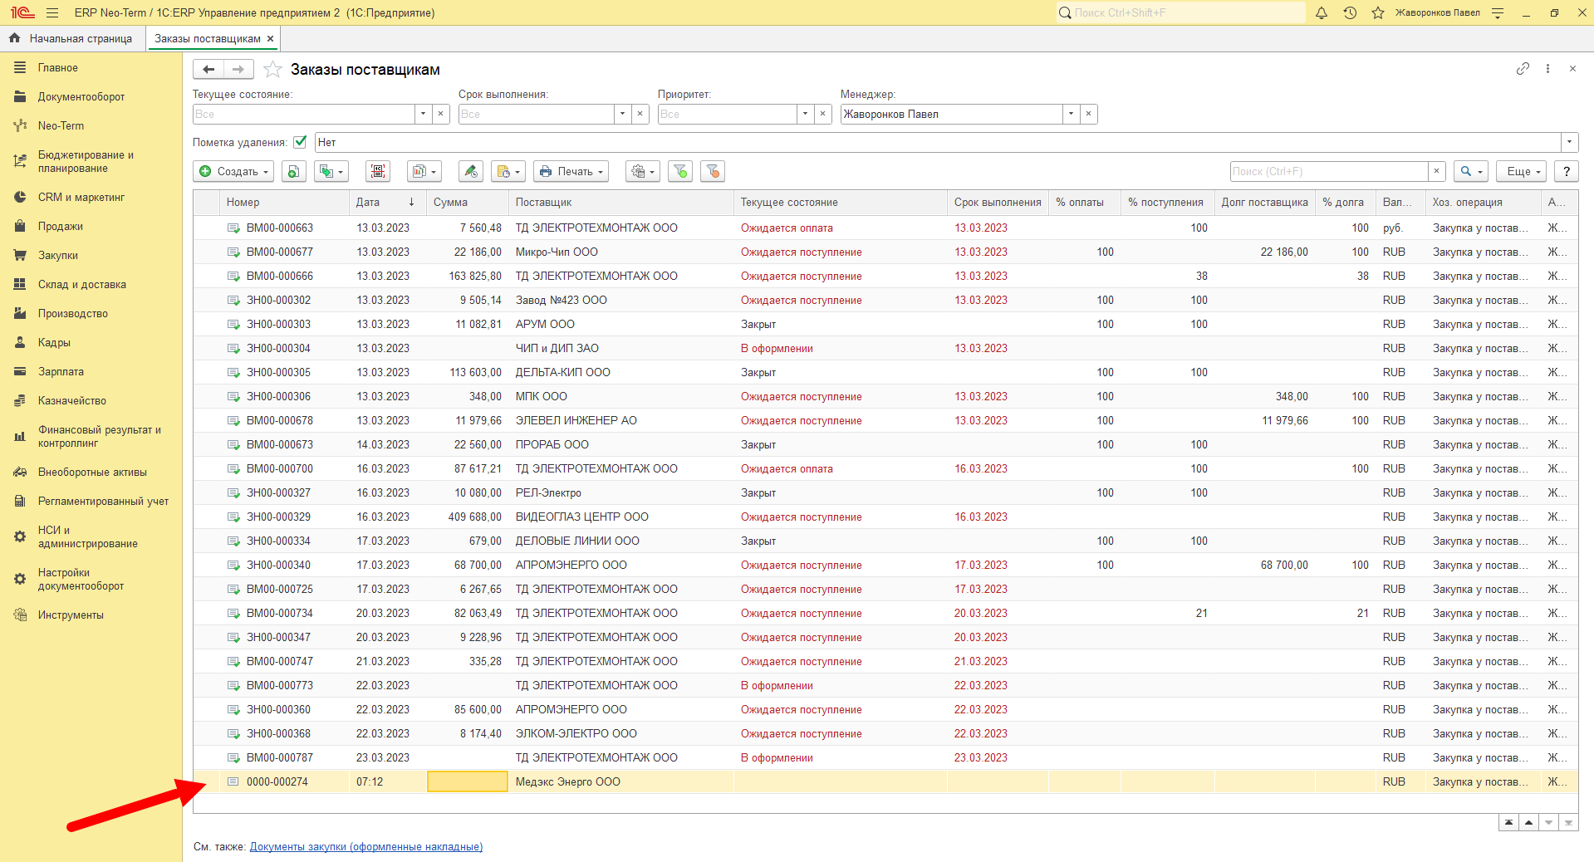Click the get-link chain icon
The image size is (1594, 862).
point(1523,69)
